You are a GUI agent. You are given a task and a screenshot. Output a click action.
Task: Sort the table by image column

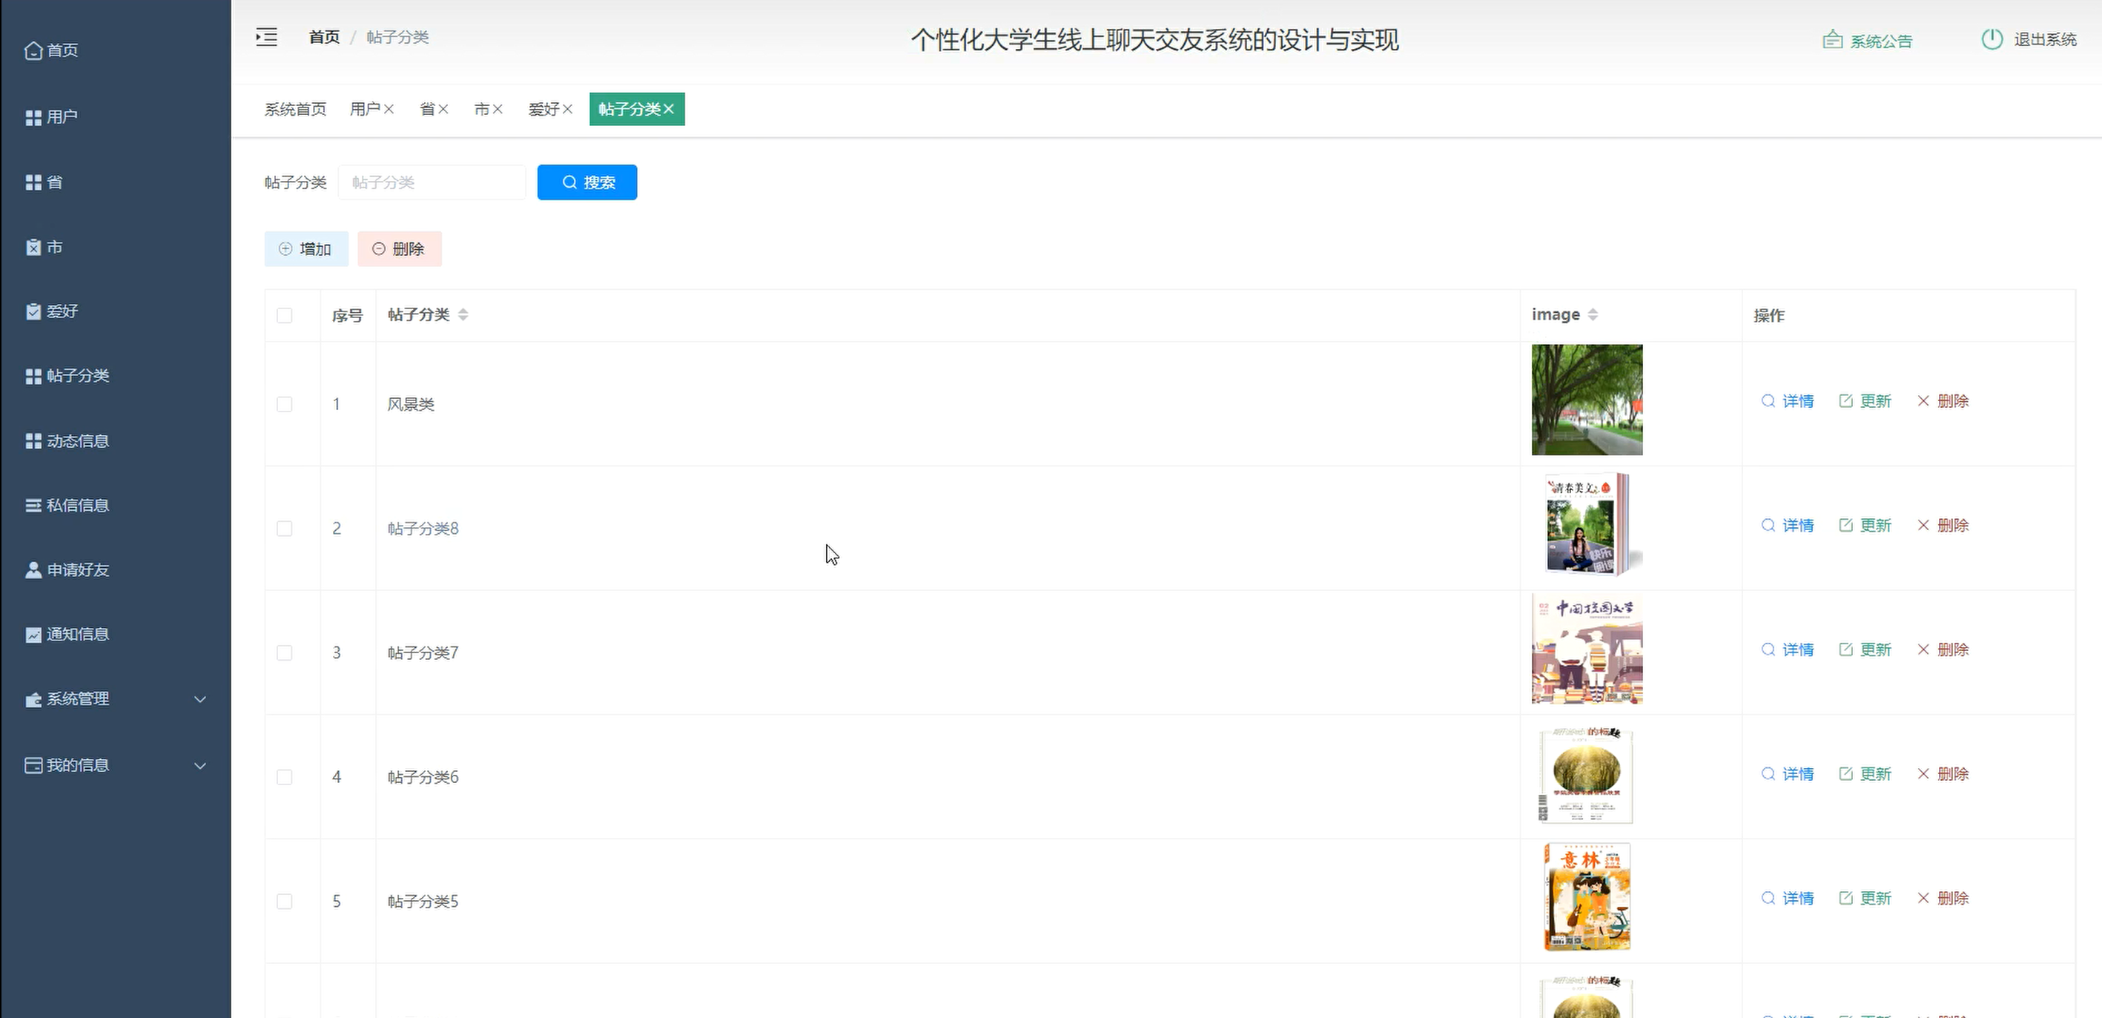(x=1593, y=315)
